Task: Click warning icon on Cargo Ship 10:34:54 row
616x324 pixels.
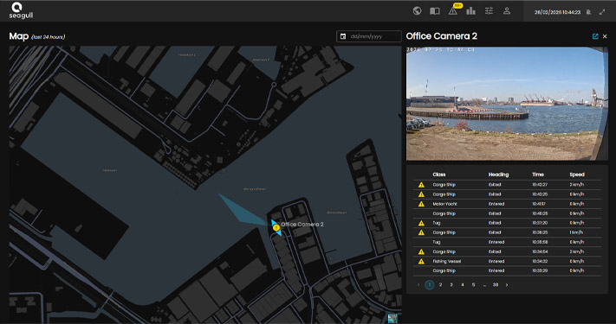Action: [x=421, y=252]
